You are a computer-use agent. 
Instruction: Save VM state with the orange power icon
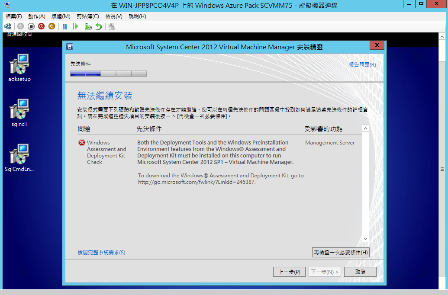pyautogui.click(x=52, y=26)
